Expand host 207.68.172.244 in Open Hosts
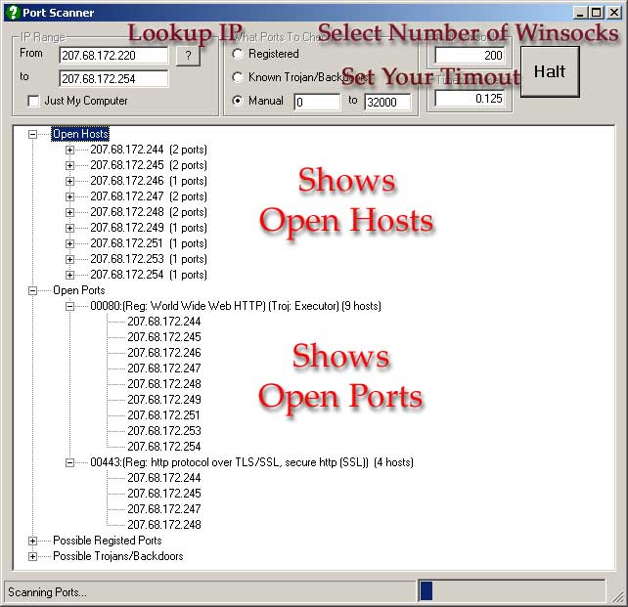This screenshot has height=607, width=628. pyautogui.click(x=69, y=150)
